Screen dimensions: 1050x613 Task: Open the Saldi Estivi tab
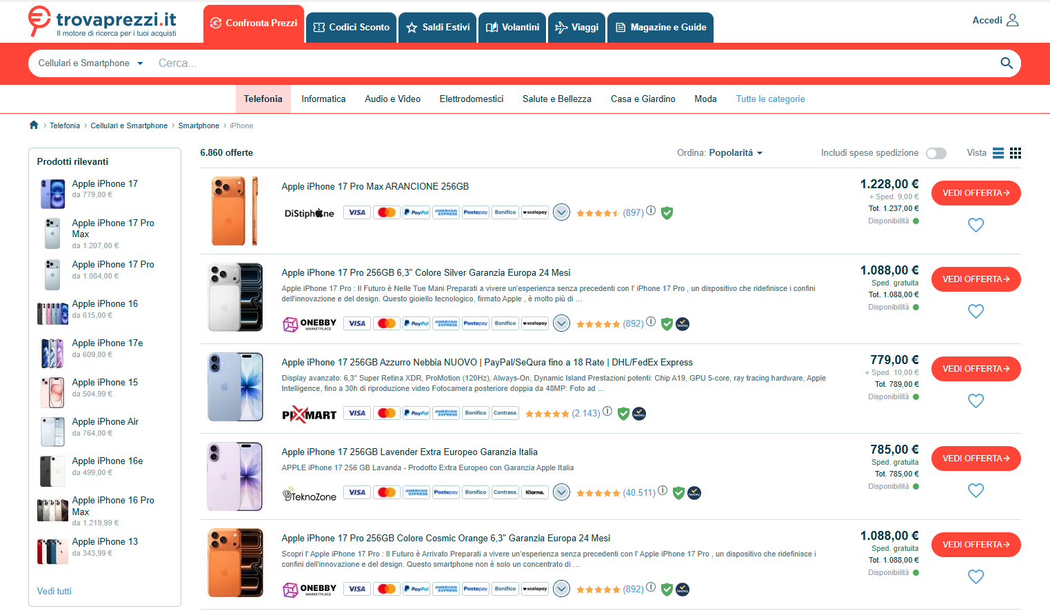pos(438,28)
